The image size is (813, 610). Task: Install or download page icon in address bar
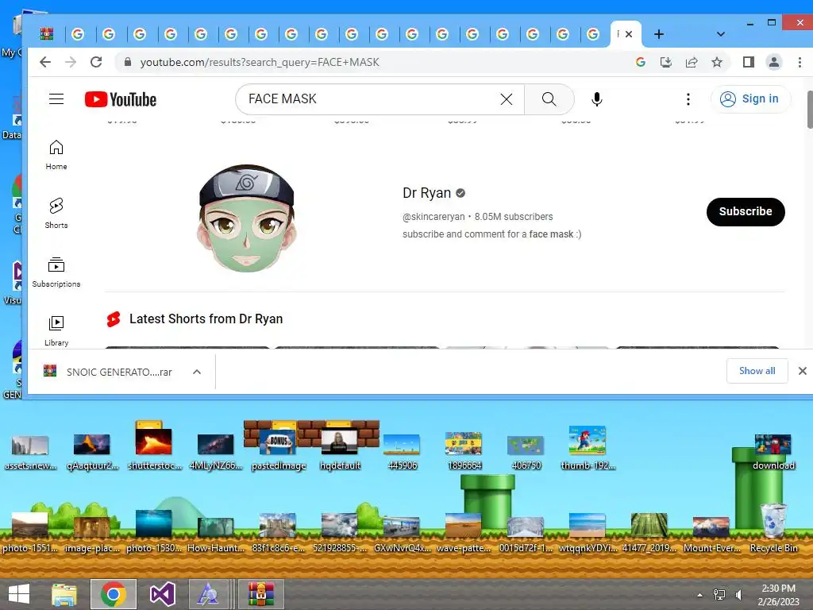pyautogui.click(x=666, y=62)
